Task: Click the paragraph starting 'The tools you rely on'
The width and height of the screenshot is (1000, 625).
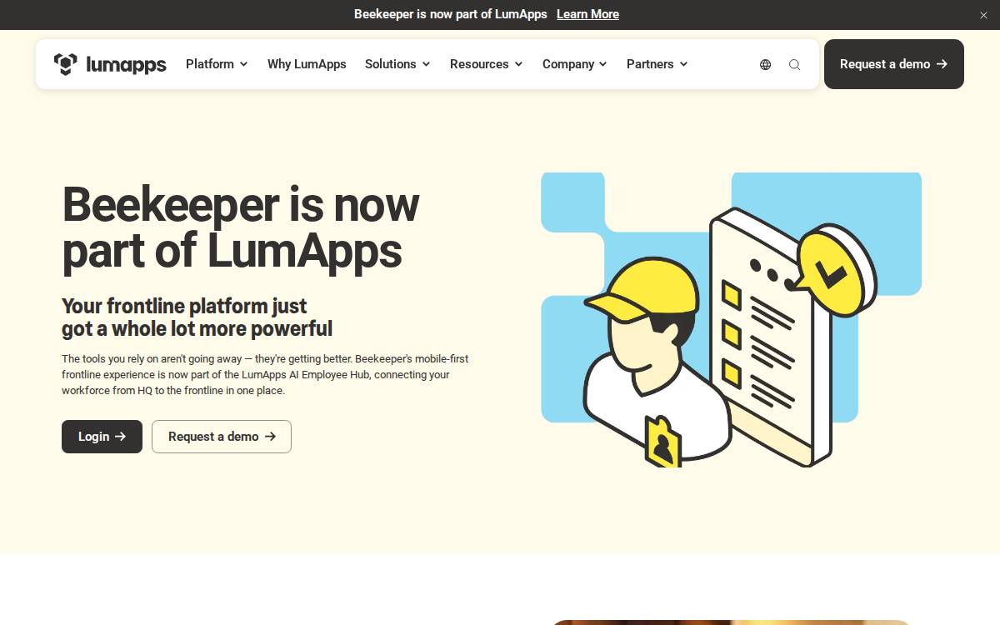Action: [265, 374]
